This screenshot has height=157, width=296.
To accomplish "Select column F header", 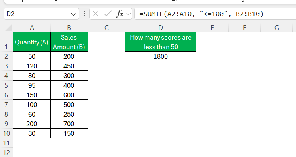I will tap(245, 28).
